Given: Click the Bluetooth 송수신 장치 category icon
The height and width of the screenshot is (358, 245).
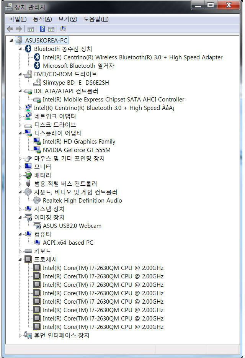Looking at the screenshot, I should click(x=28, y=49).
